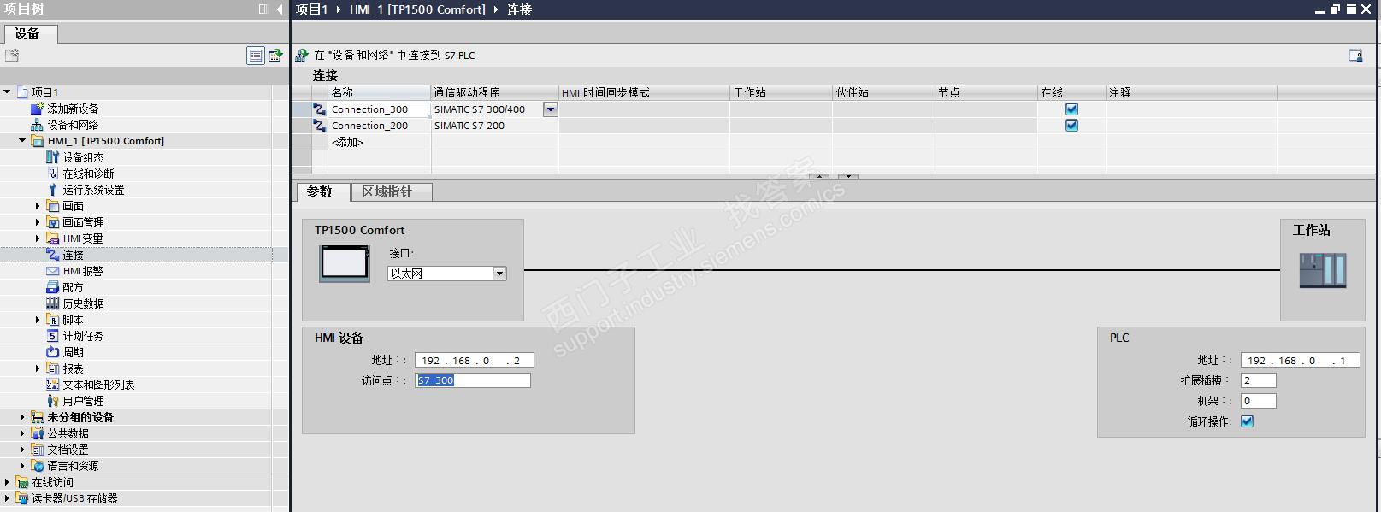
Task: Click the connect to S7 PLC toolbar icon
Action: [302, 55]
